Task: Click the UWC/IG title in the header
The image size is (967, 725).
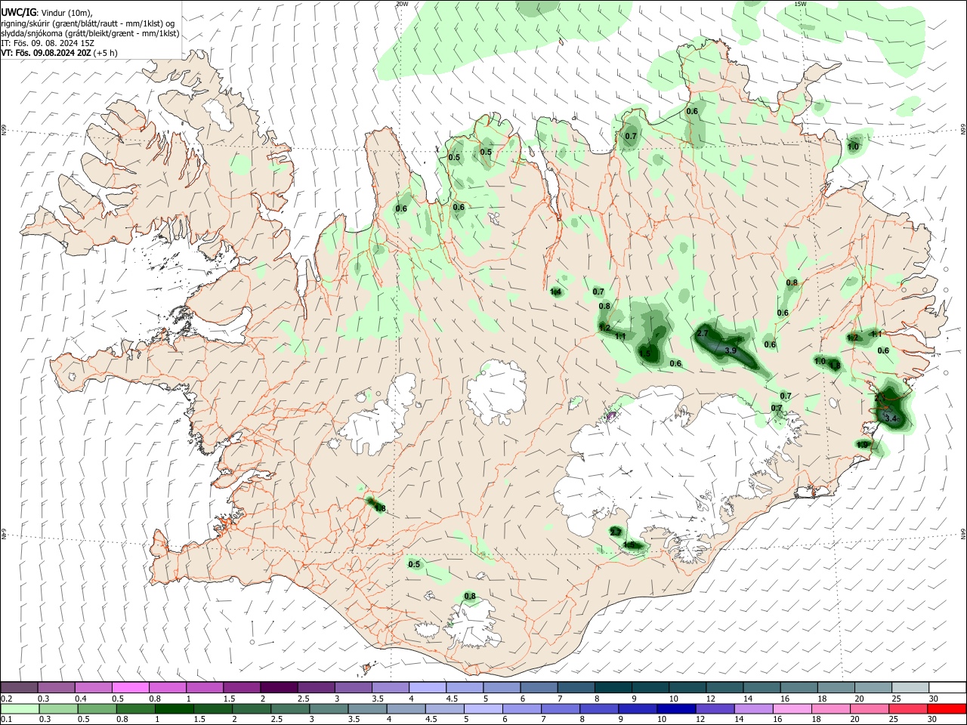Action: pyautogui.click(x=18, y=12)
